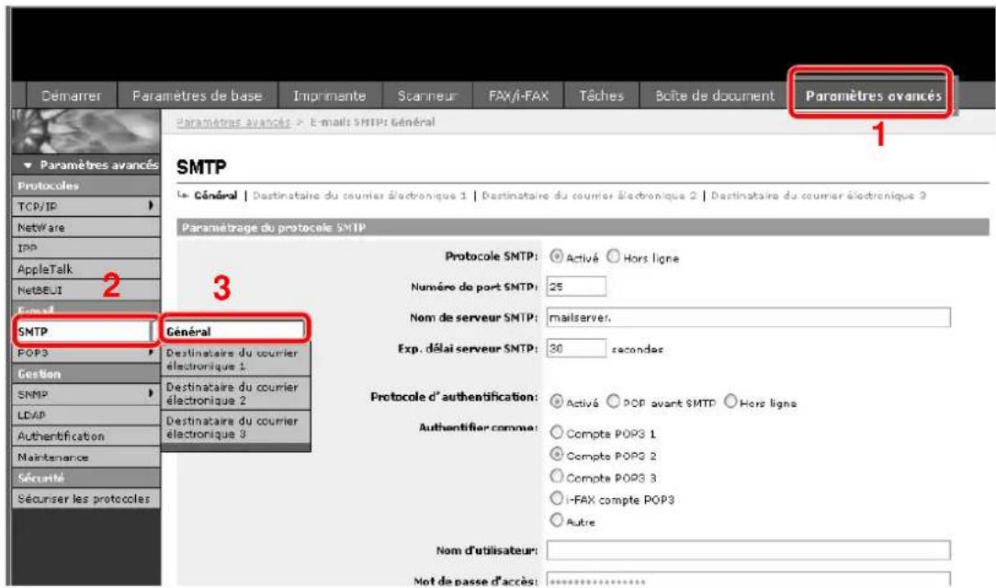The image size is (996, 588).
Task: Open the NetWare sidebar item
Action: pos(86,227)
